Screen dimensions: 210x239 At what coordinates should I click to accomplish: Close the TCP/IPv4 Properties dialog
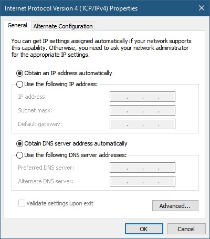click(x=202, y=8)
